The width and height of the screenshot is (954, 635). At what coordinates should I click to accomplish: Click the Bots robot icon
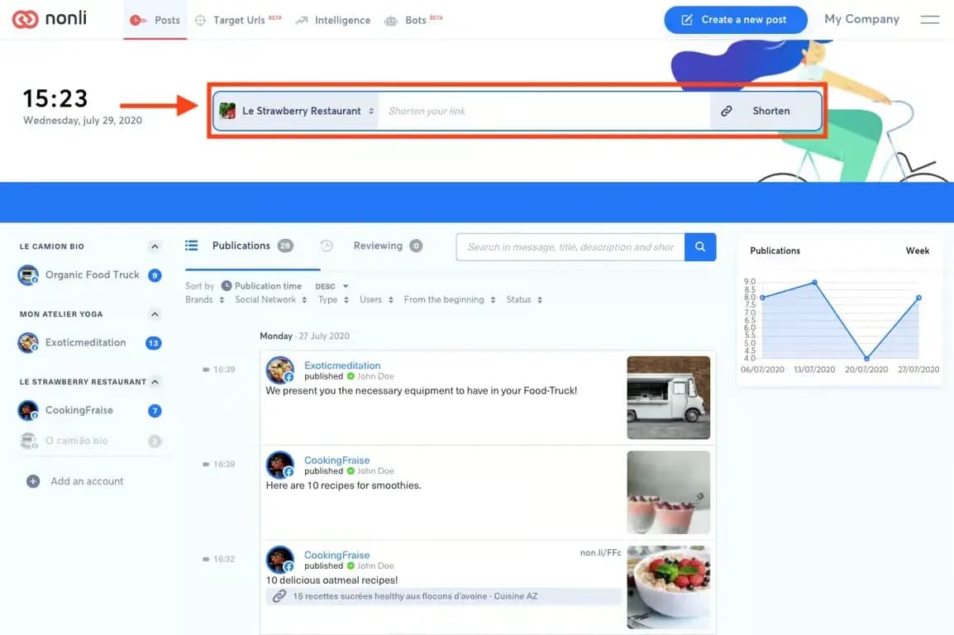click(390, 21)
